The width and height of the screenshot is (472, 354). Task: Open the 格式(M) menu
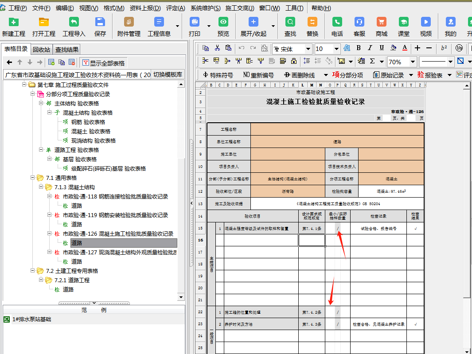click(x=114, y=8)
